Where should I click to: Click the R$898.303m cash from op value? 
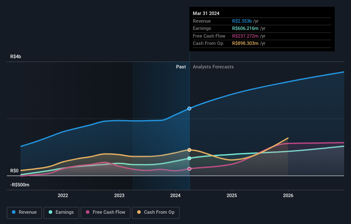click(x=245, y=44)
